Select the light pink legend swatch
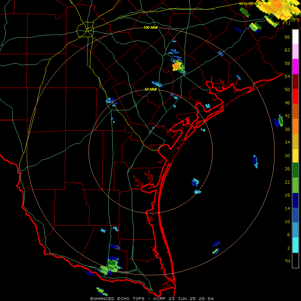Screen dimensions: 301x301 (x=295, y=52)
